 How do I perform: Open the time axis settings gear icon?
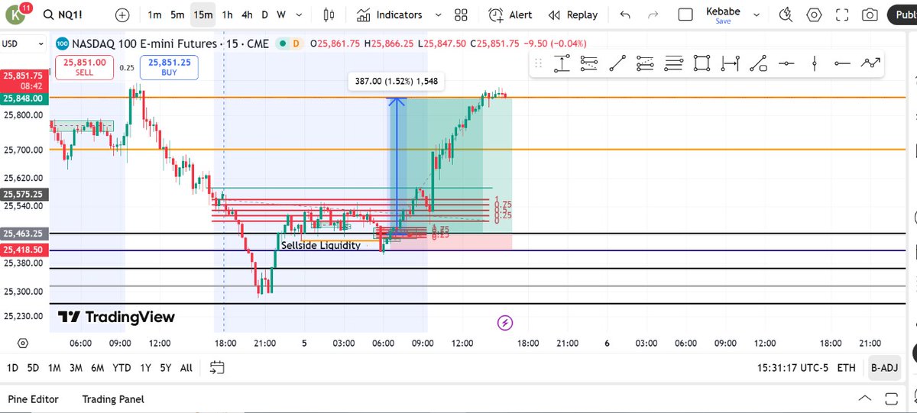(x=22, y=344)
